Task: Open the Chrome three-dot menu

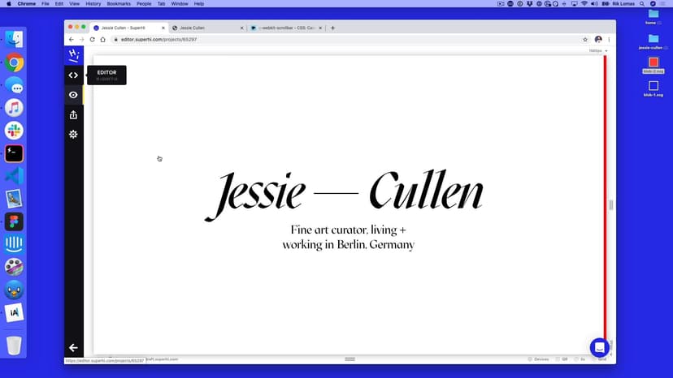Action: click(609, 39)
